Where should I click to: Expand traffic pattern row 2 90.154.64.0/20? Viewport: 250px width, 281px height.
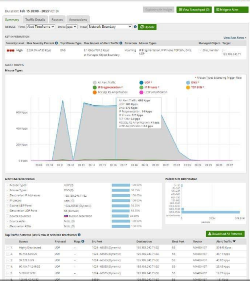(x=8, y=254)
